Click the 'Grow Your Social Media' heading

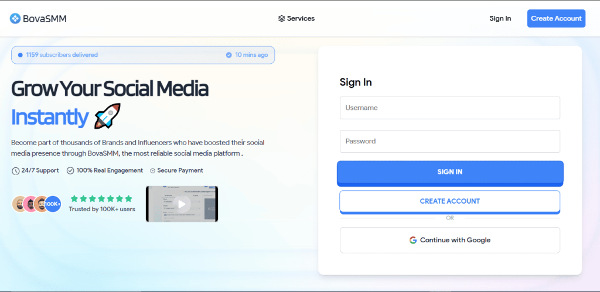click(110, 89)
